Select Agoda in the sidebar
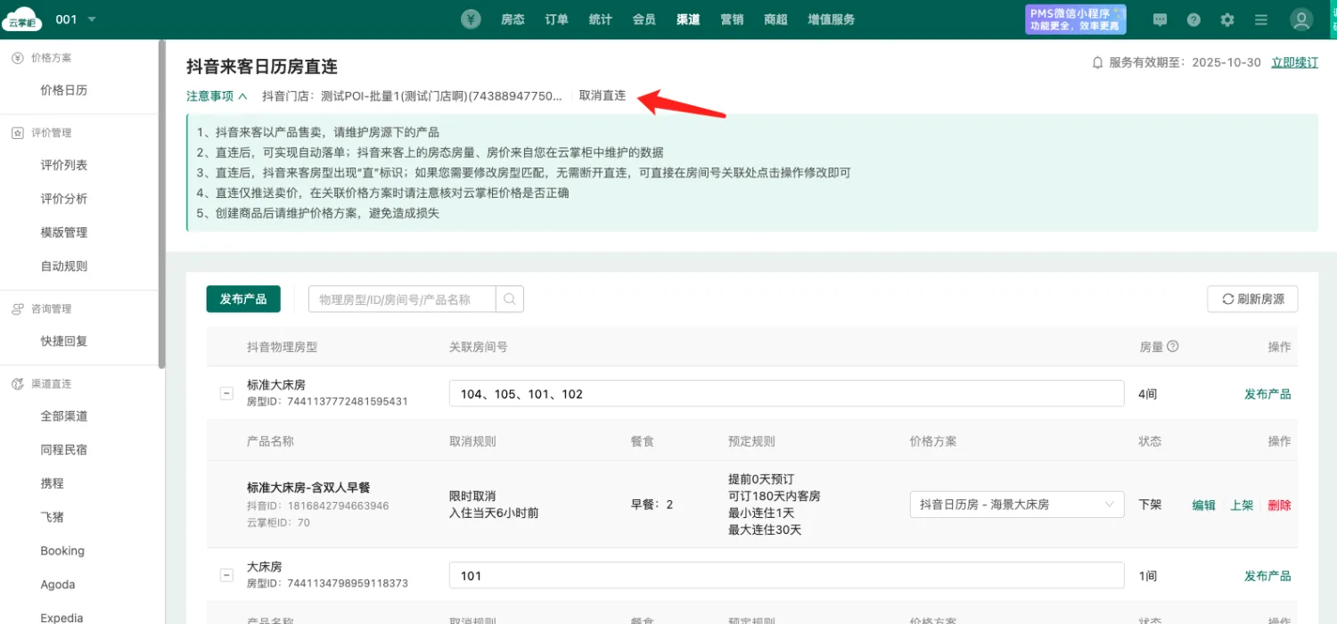 coord(58,585)
